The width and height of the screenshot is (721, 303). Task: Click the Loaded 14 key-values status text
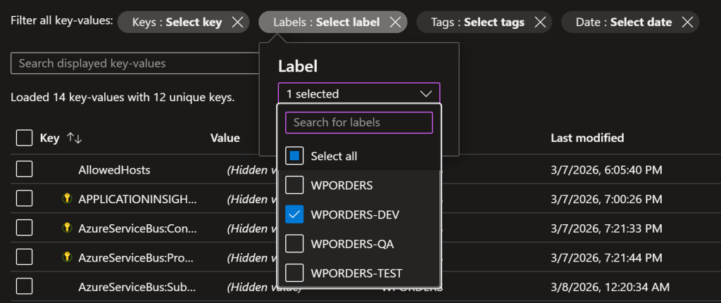(x=123, y=97)
